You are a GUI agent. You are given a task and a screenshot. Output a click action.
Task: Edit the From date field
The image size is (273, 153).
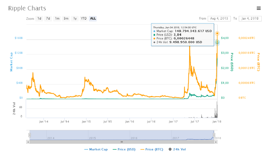pos(219,18)
